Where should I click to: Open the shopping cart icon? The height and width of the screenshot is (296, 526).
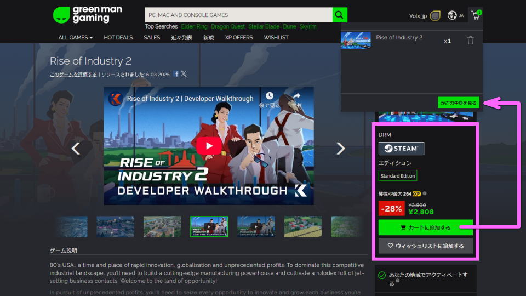point(476,15)
